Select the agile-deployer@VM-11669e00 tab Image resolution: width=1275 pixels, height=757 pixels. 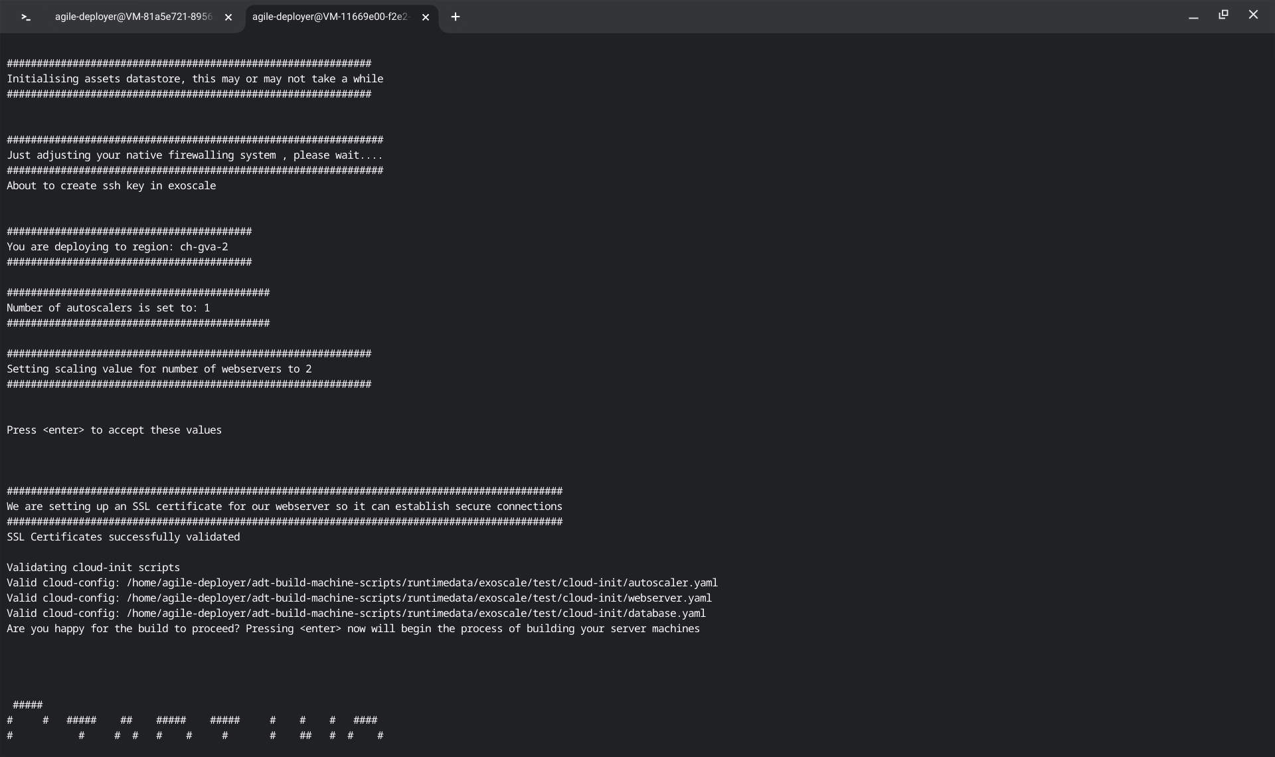330,17
